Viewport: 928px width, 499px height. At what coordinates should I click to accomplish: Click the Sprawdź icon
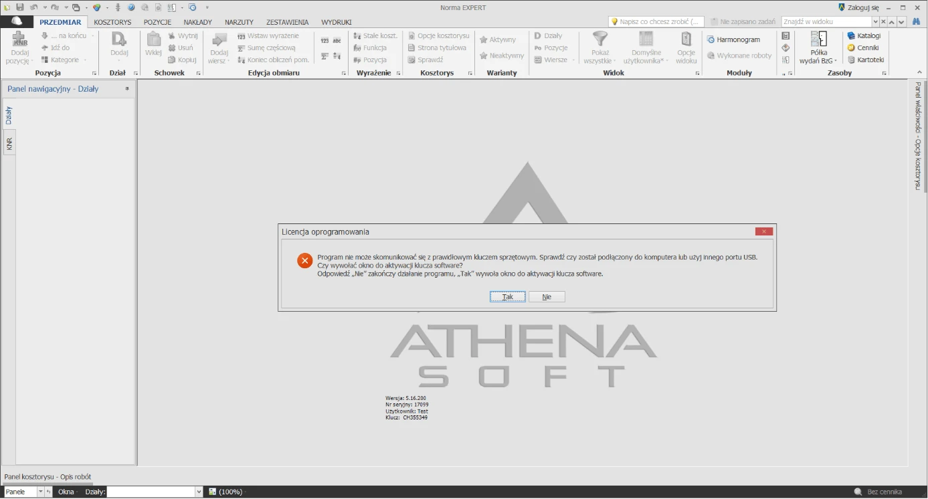[x=412, y=60]
